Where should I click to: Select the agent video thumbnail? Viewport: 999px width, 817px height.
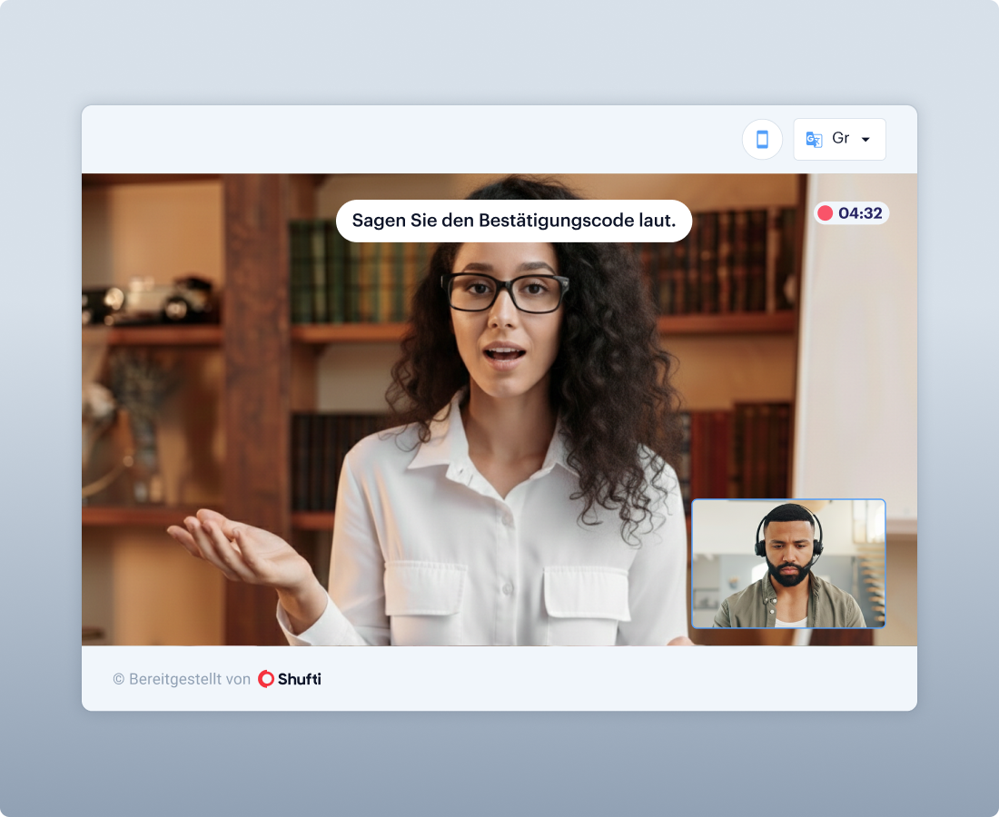coord(788,564)
